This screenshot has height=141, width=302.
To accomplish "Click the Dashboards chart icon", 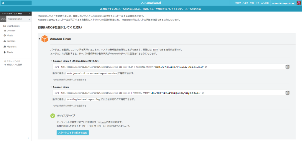I will (x=5, y=26).
